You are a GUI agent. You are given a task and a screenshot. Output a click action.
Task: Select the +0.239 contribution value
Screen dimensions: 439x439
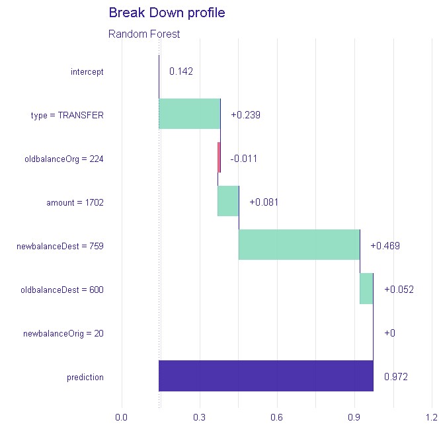point(245,115)
